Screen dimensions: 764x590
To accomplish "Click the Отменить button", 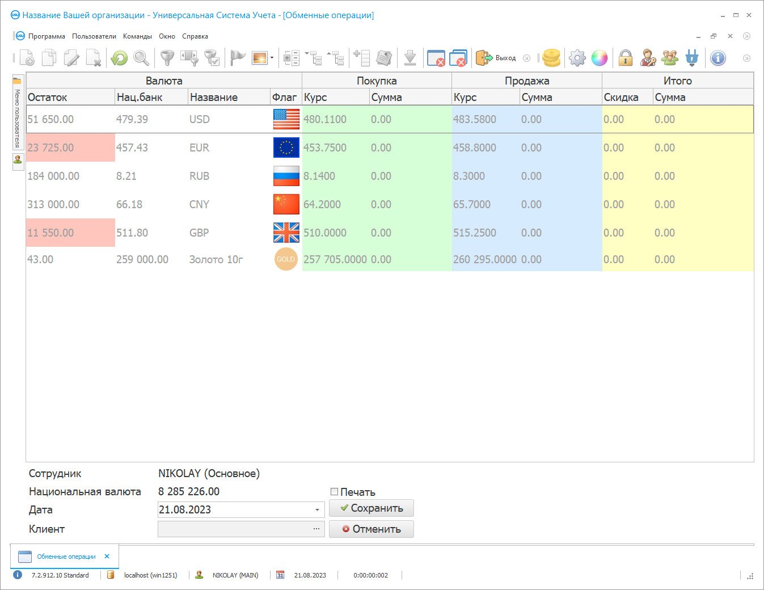I will [x=372, y=529].
